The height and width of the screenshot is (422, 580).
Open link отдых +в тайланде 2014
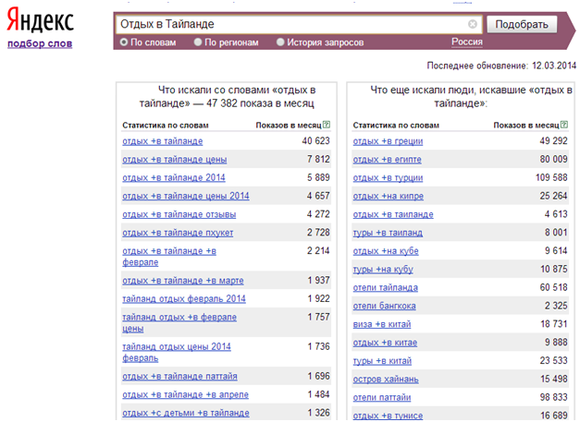[x=174, y=177]
